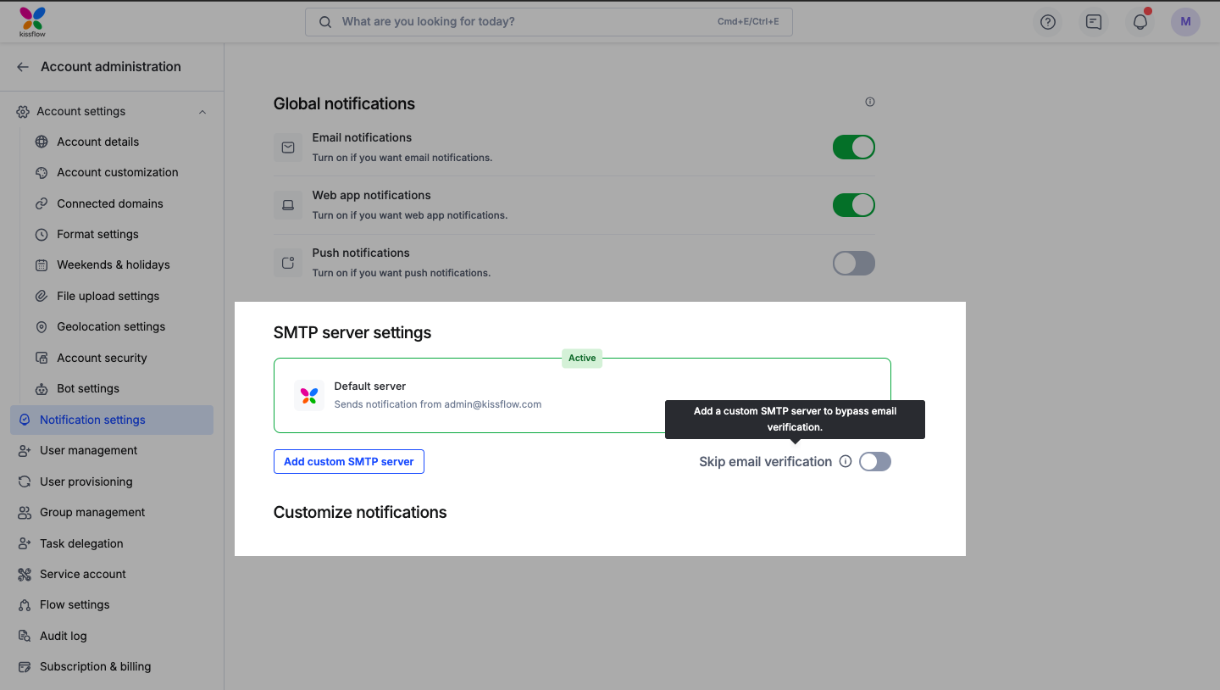Click the Account security lock icon
This screenshot has height=690, width=1220.
[x=42, y=358]
